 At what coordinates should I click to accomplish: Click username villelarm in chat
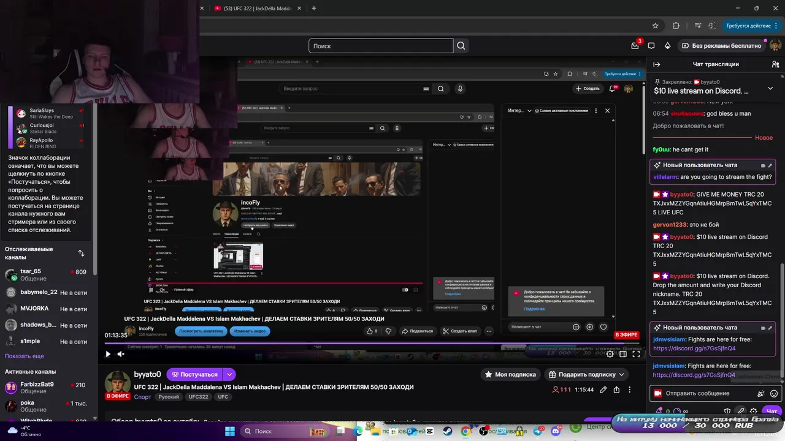(x=665, y=177)
